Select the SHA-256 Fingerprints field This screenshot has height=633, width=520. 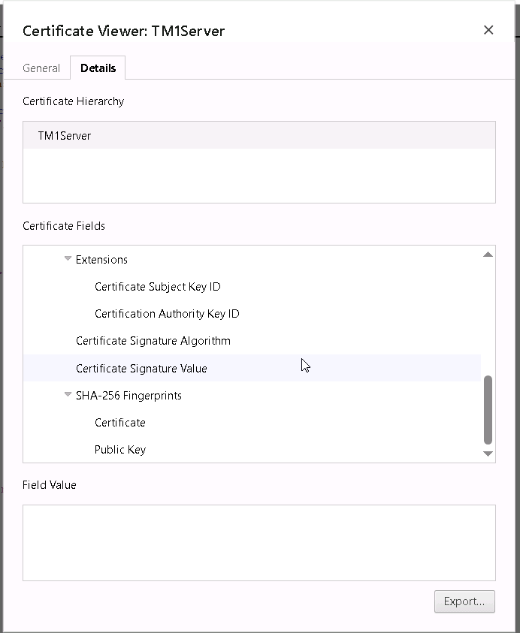coord(128,396)
